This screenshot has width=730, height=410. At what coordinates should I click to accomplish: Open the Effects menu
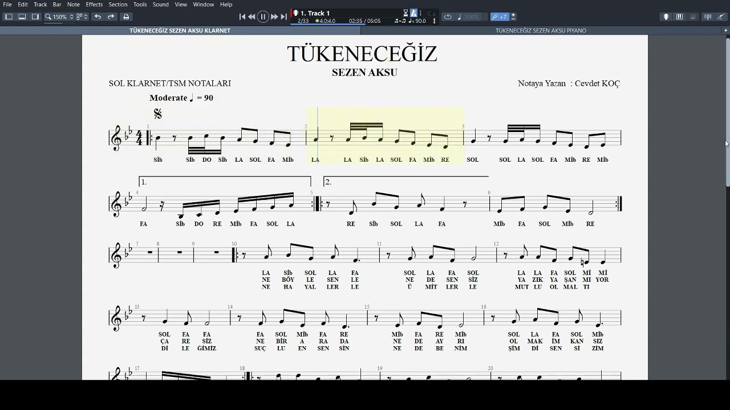(x=94, y=5)
